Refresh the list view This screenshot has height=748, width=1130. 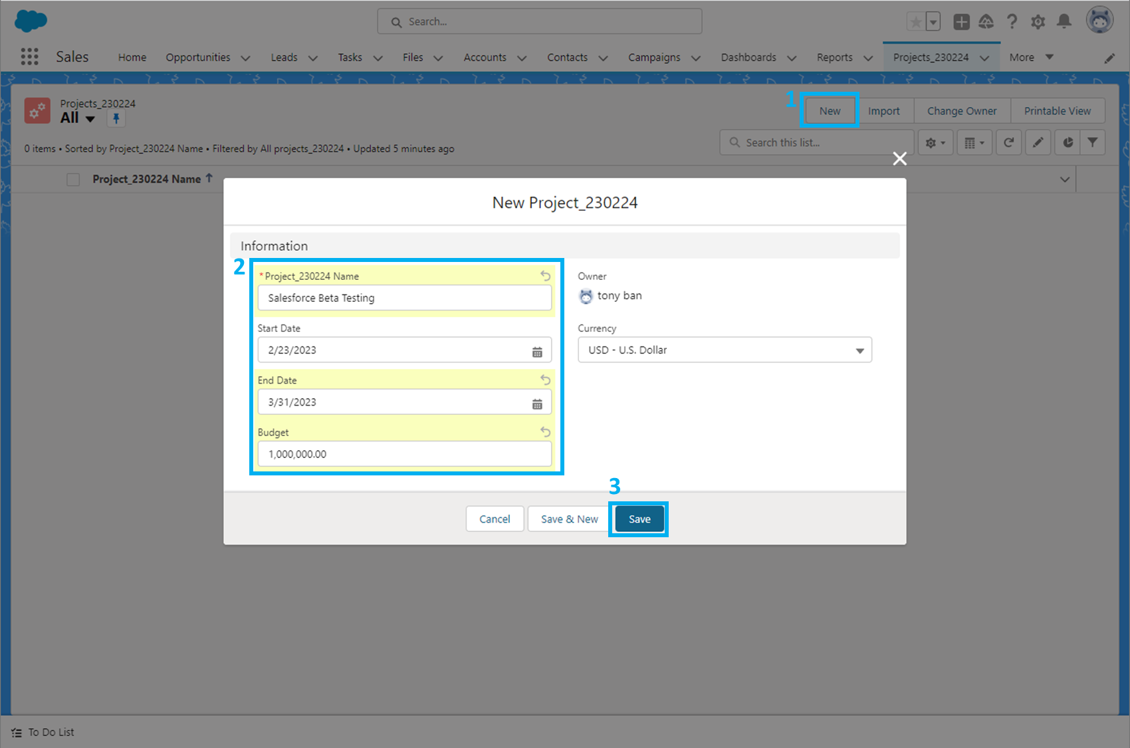(x=1008, y=142)
